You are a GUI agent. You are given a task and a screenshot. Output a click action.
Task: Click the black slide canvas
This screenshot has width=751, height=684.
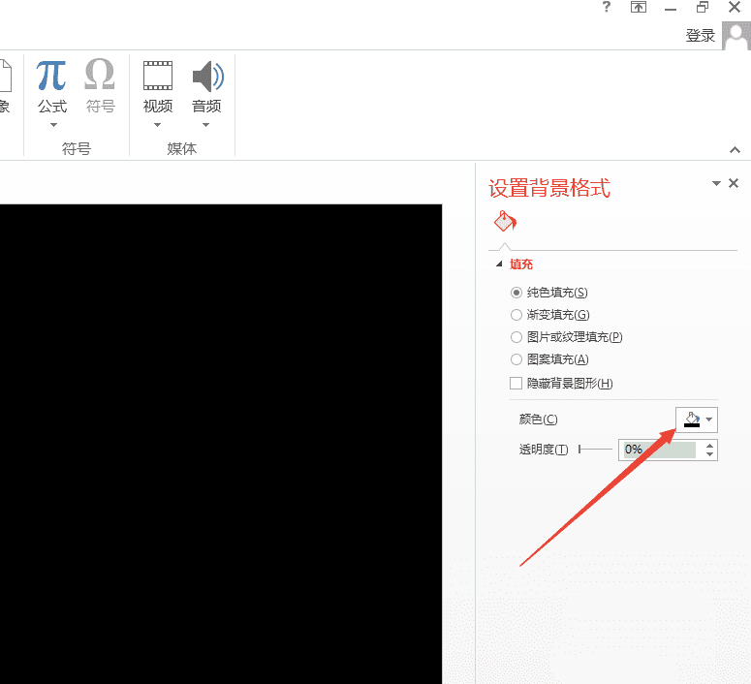(221, 444)
